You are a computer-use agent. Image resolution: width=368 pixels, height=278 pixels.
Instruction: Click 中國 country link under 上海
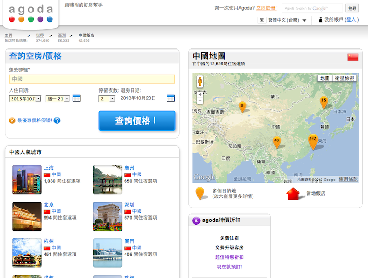(56, 174)
